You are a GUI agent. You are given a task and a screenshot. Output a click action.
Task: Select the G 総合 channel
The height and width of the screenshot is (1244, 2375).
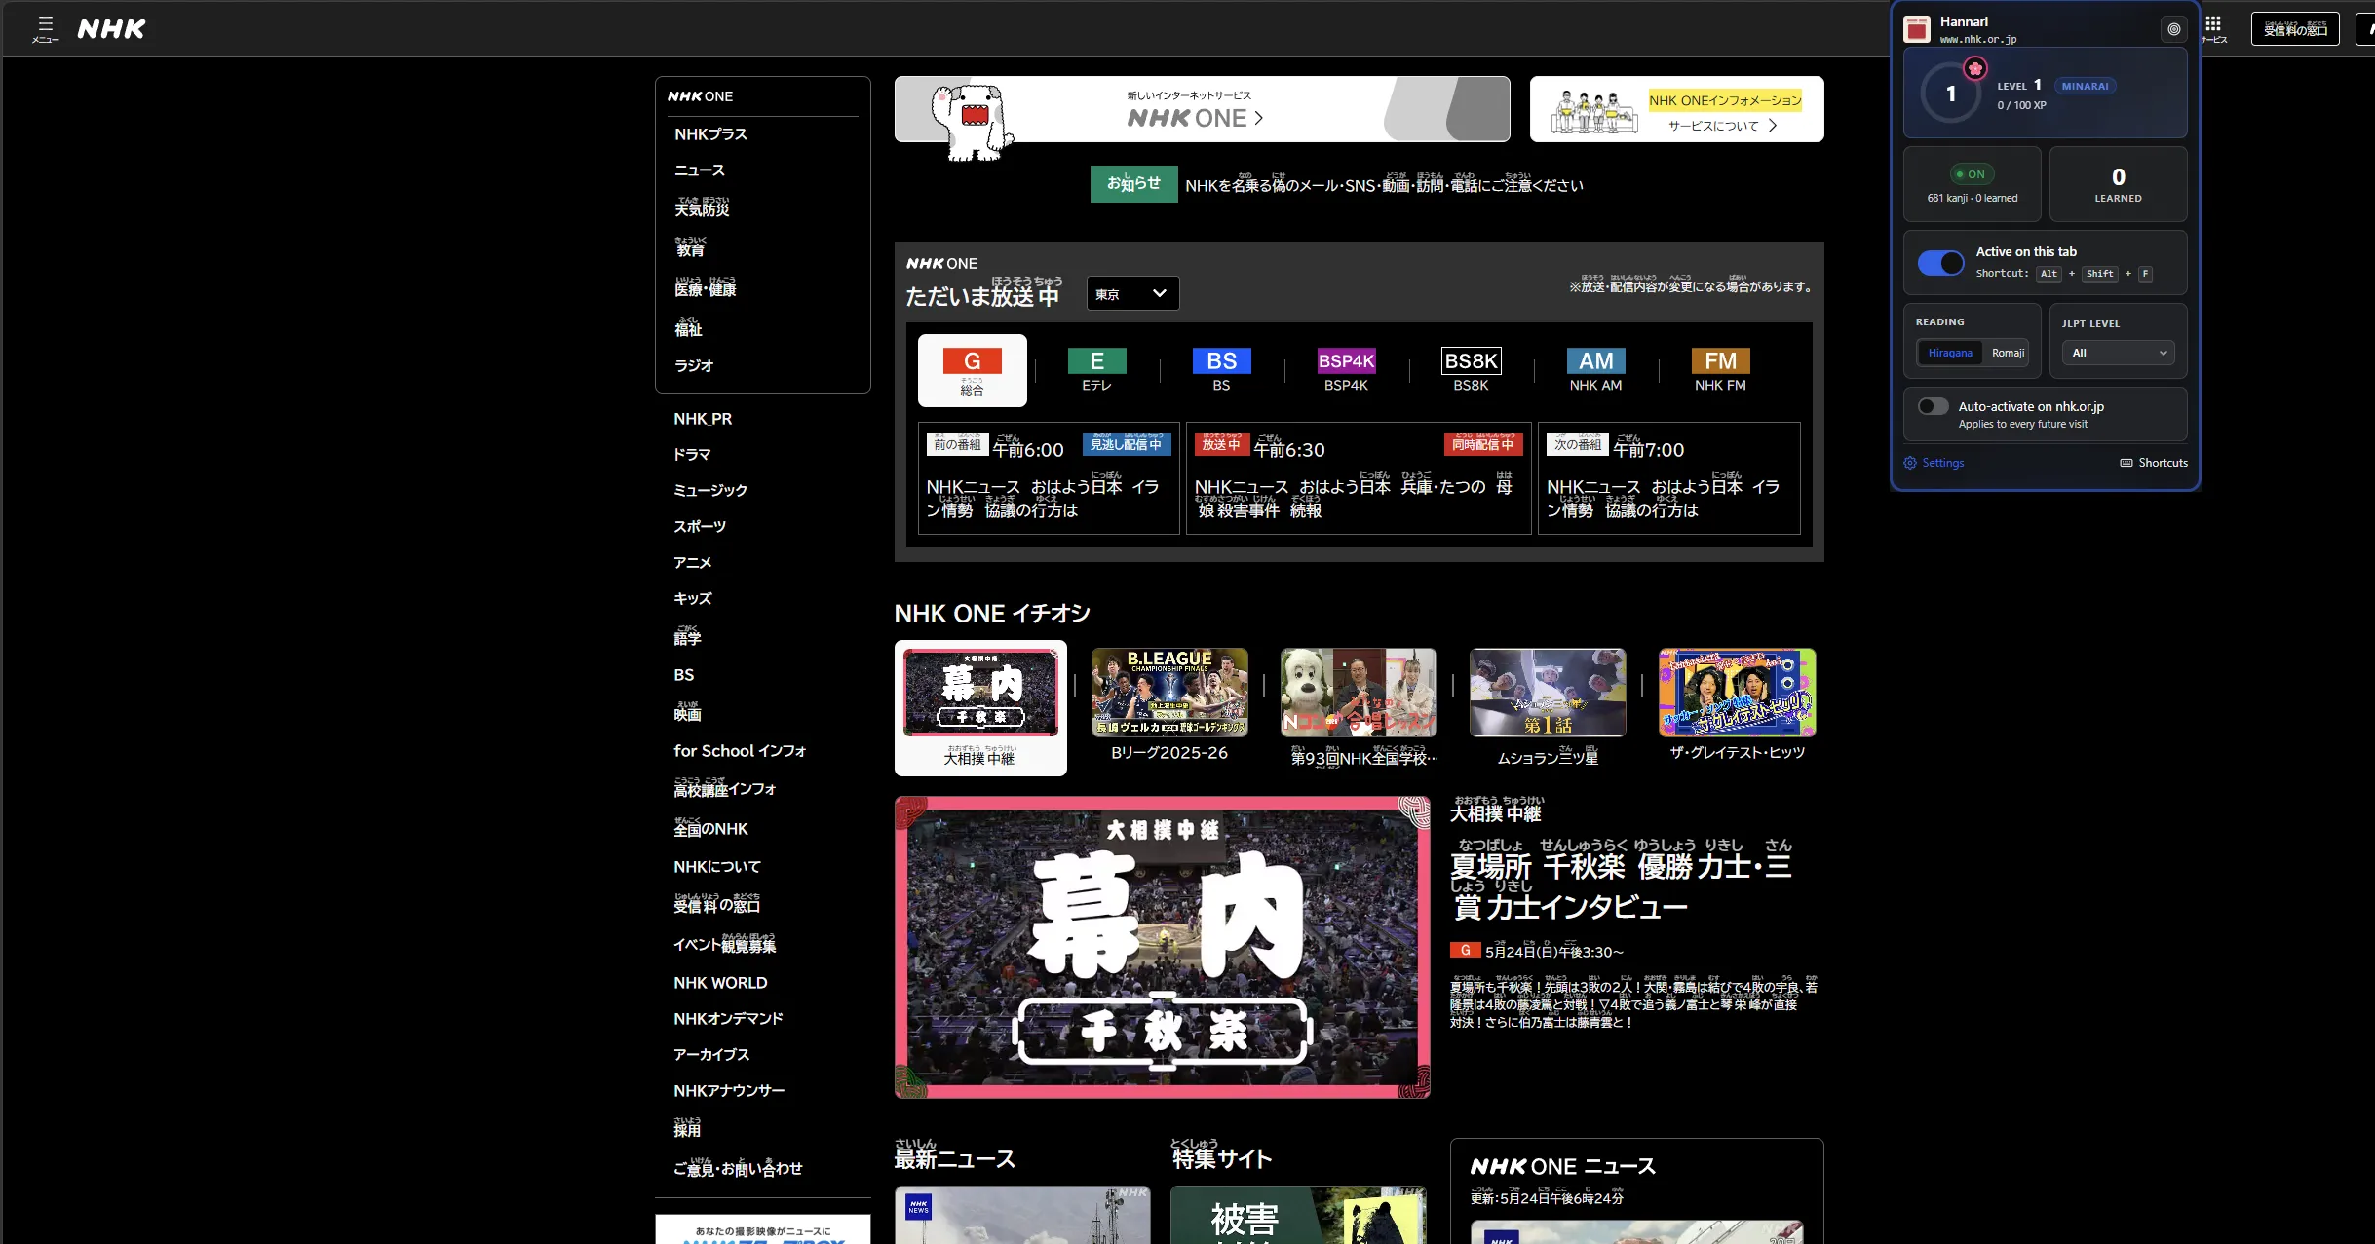tap(972, 370)
